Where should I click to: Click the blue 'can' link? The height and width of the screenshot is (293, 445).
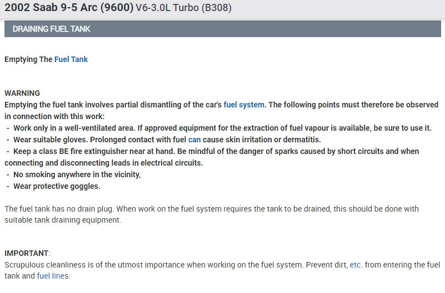coord(194,140)
